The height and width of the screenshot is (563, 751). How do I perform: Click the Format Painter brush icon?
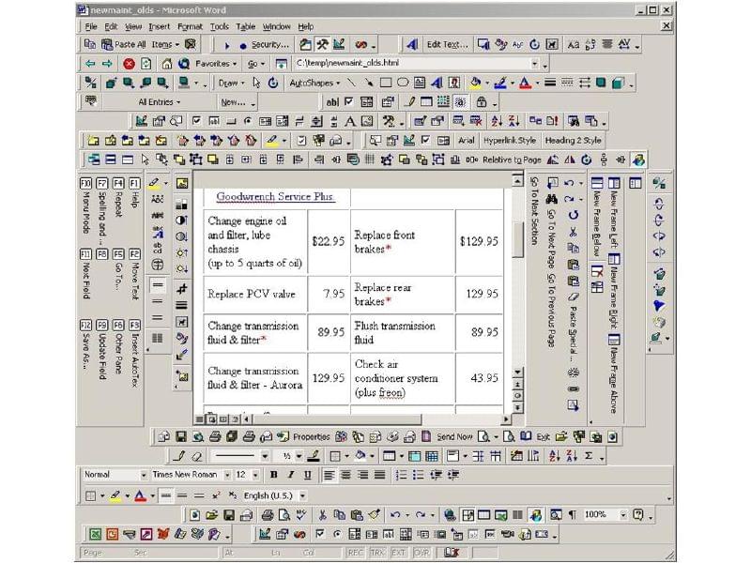[x=374, y=515]
